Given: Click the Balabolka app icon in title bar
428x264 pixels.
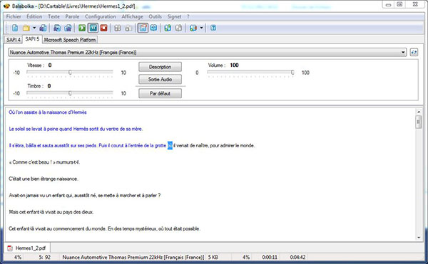Looking at the screenshot, I should (x=6, y=6).
